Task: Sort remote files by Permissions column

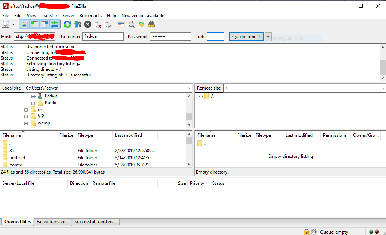Action: coord(335,135)
